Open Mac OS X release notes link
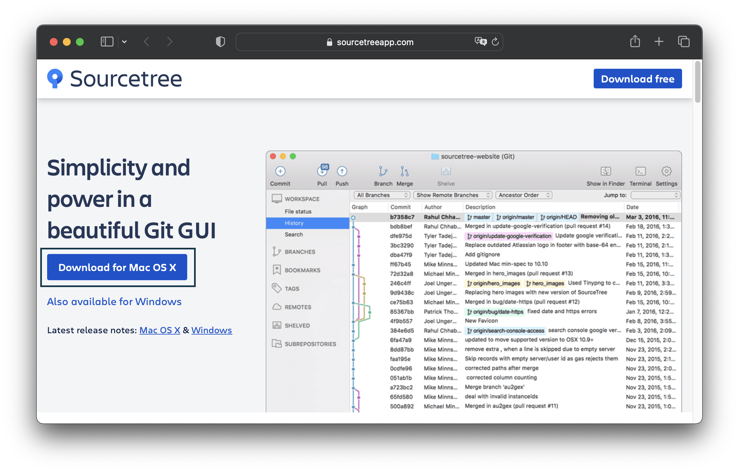 pyautogui.click(x=160, y=330)
